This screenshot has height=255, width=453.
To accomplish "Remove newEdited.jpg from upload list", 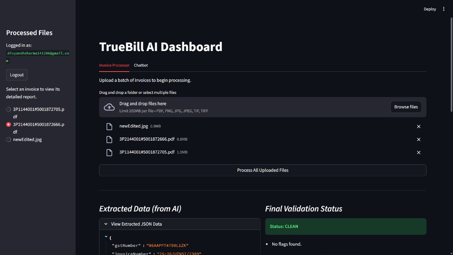I will tap(419, 126).
